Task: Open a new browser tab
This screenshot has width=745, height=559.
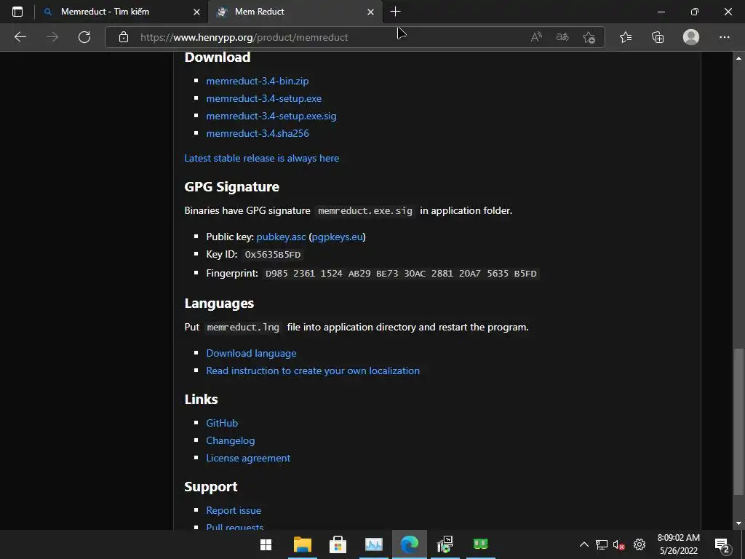Action: coord(395,12)
